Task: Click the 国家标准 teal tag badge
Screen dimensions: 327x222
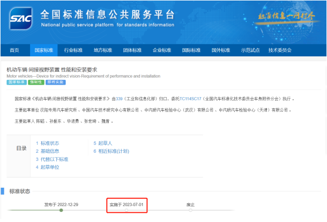Action: 17,82
